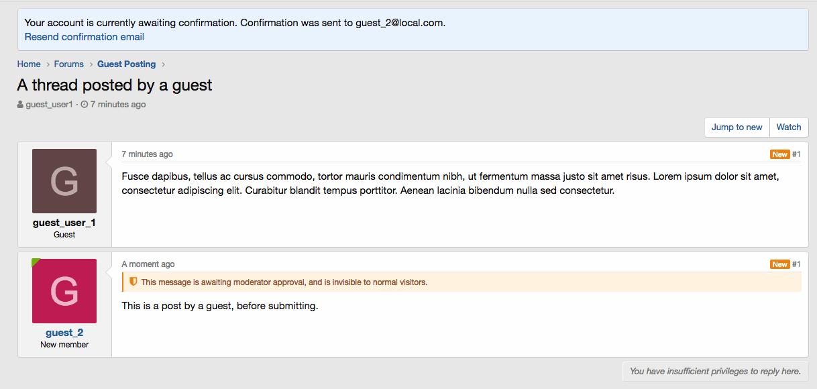Click the orange New badge on guest_2's post
The image size is (817, 389).
(779, 264)
